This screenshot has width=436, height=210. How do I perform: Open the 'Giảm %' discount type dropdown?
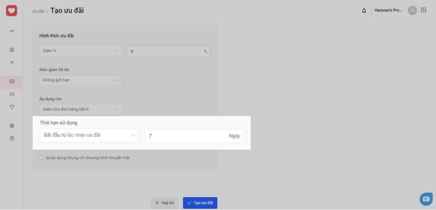click(81, 51)
